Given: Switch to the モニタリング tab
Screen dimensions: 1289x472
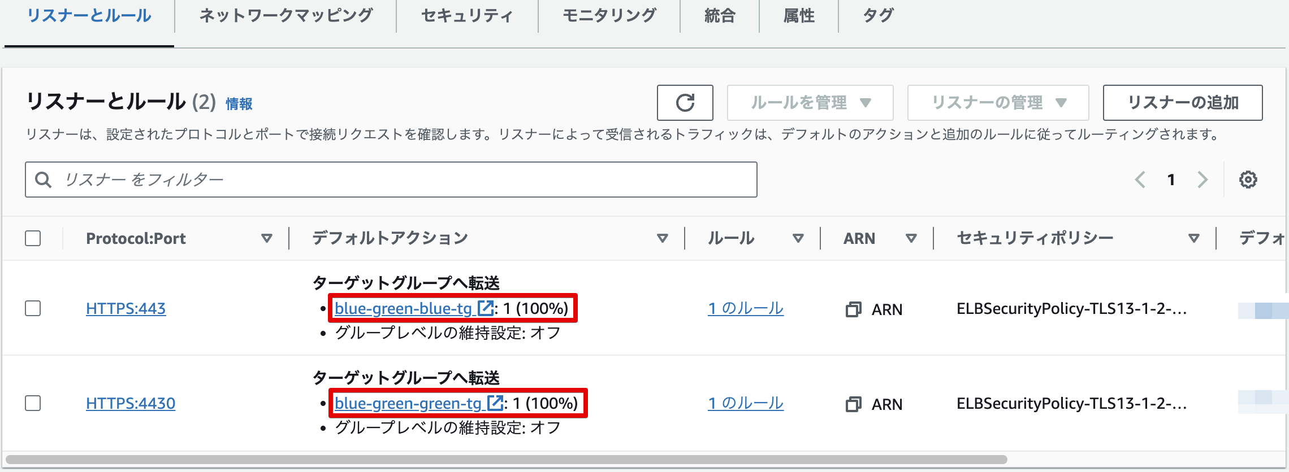Looking at the screenshot, I should [607, 16].
